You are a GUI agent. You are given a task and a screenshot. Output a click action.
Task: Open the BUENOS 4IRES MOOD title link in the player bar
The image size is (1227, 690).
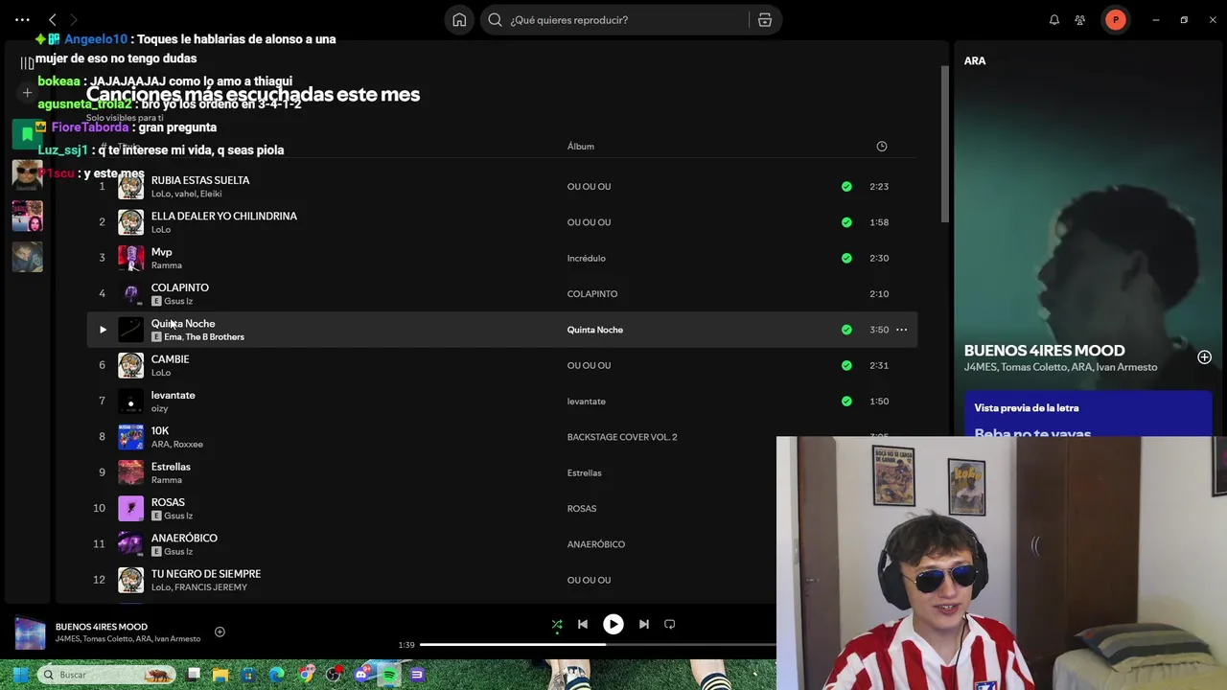[102, 627]
